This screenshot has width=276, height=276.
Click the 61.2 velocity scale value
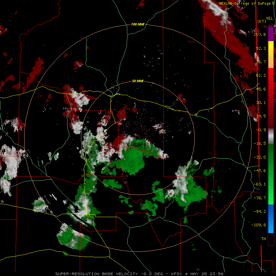tap(261, 75)
